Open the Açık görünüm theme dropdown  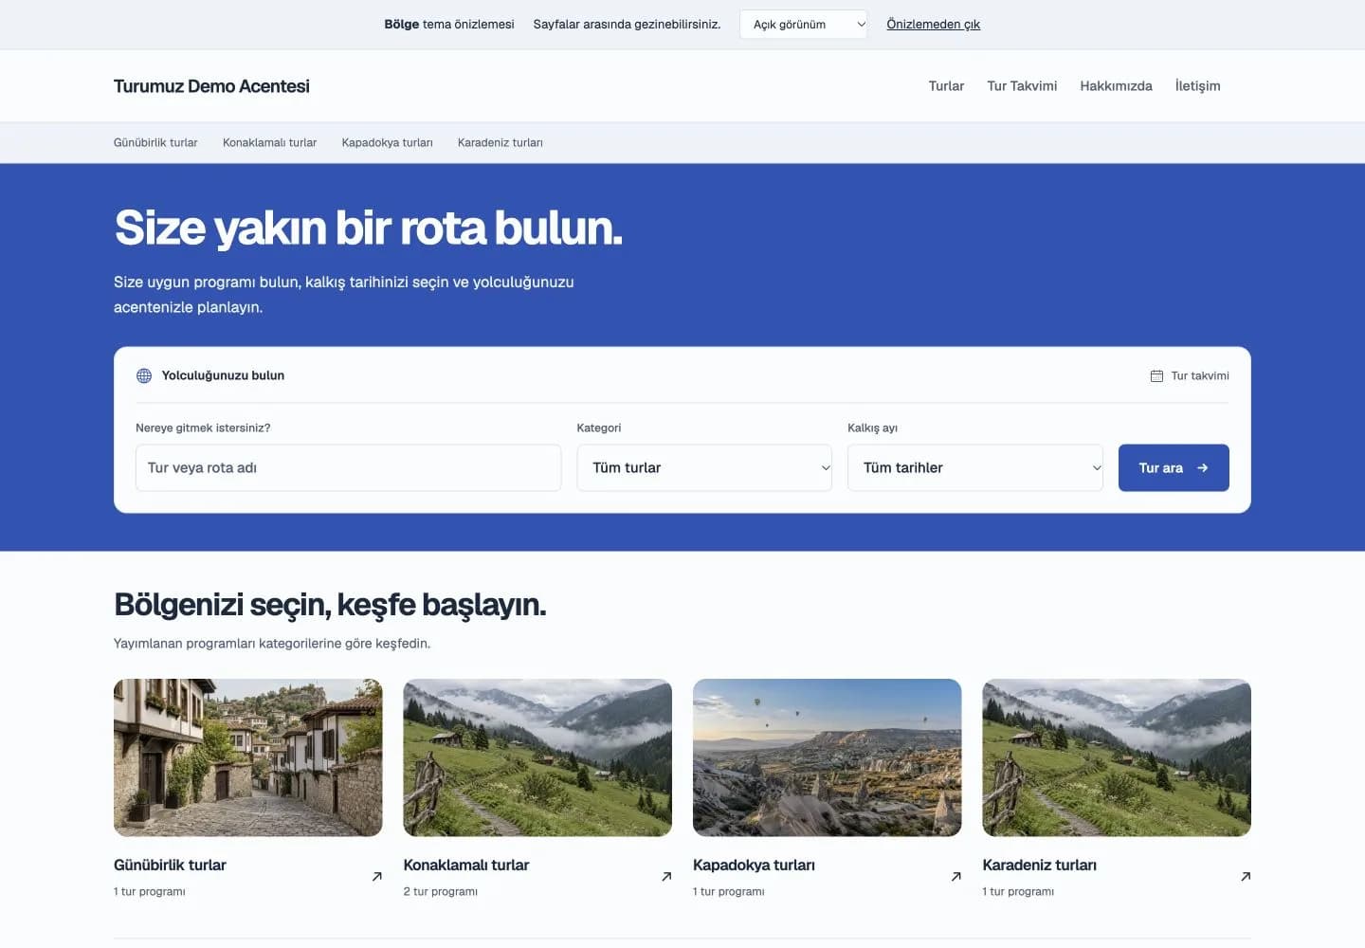click(x=804, y=25)
